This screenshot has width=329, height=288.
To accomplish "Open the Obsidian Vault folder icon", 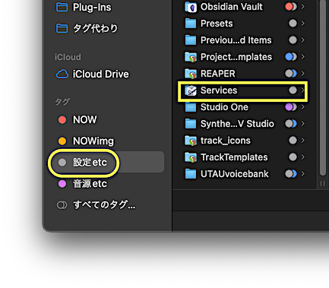I will (x=191, y=7).
